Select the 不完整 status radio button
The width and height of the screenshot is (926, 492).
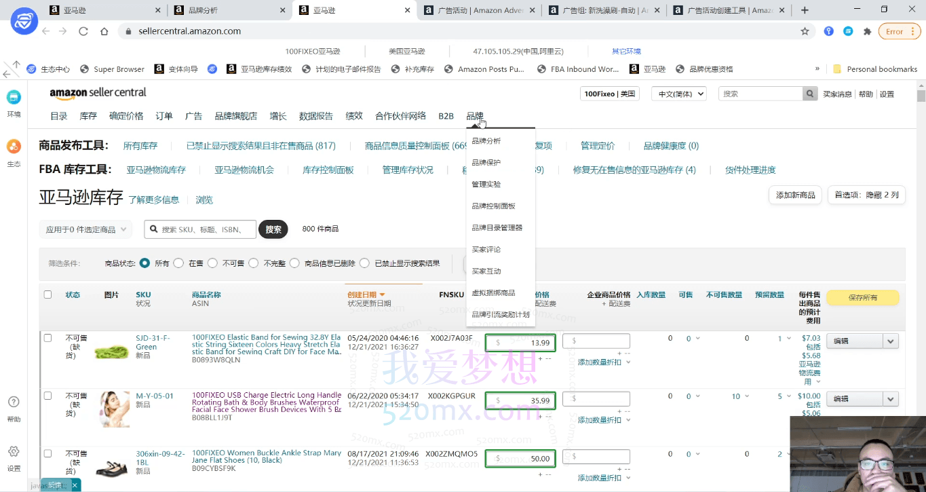(x=254, y=263)
